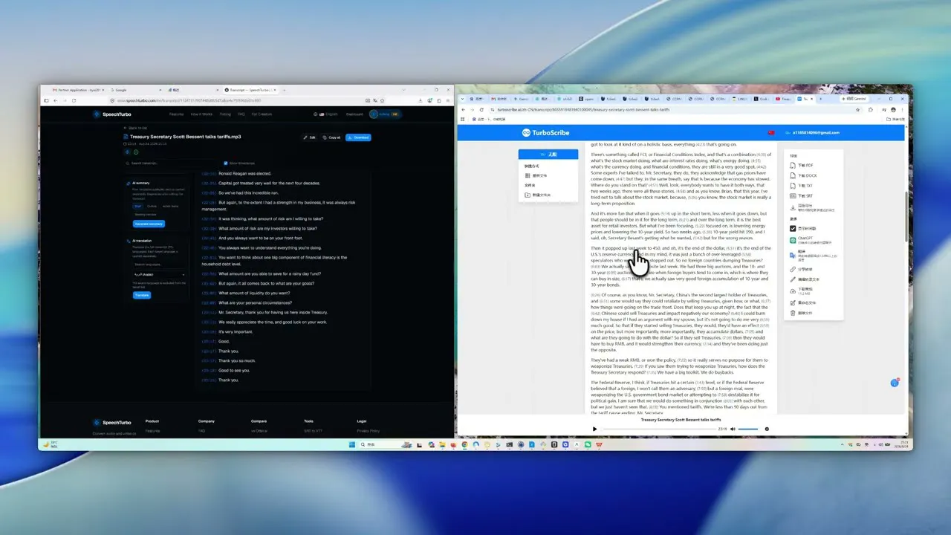Open For Creators in SpeechTurbo navigation
951x535 pixels.
pyautogui.click(x=262, y=114)
